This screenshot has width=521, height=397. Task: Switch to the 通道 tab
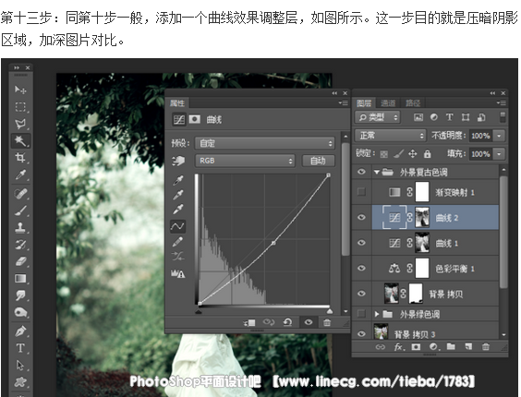[x=388, y=103]
